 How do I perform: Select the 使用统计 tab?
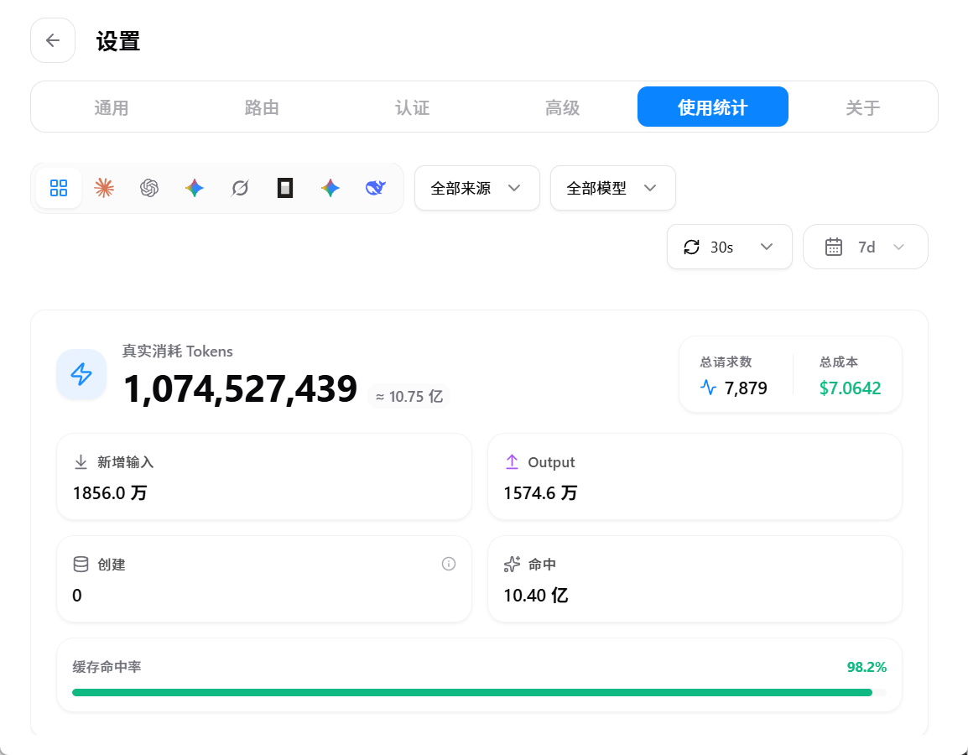click(713, 107)
